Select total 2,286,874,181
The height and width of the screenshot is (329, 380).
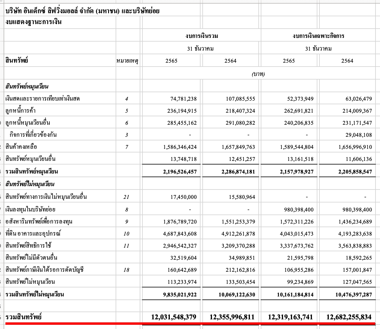[x=238, y=172]
